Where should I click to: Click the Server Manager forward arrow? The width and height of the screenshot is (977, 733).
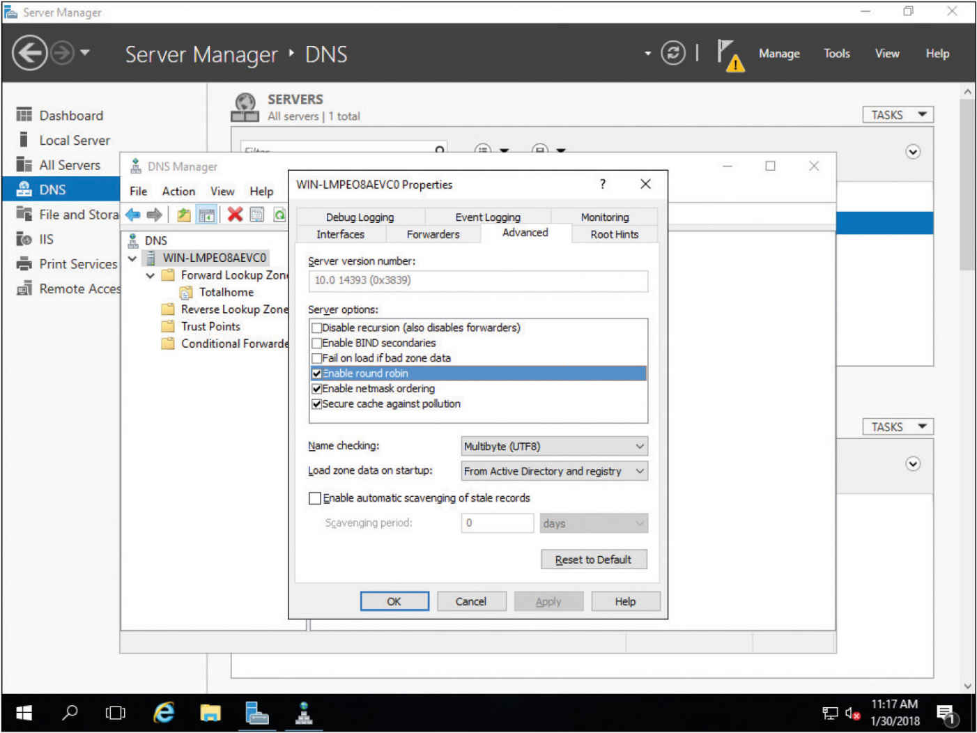[x=62, y=53]
